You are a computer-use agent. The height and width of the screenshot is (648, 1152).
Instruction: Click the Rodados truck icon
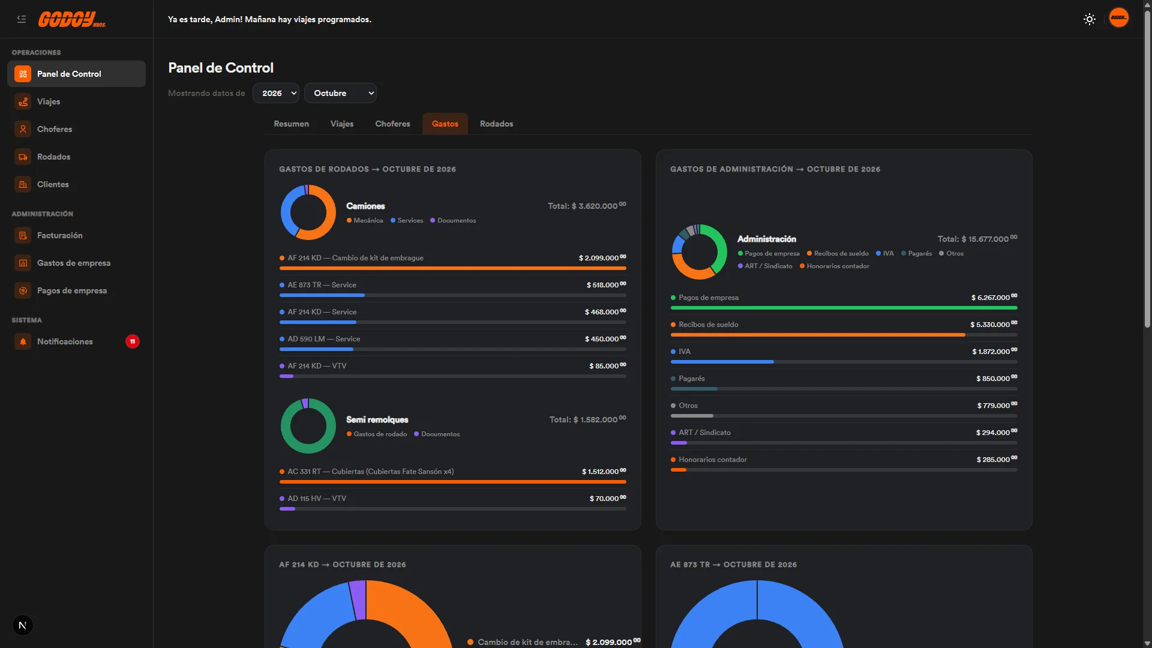point(23,157)
